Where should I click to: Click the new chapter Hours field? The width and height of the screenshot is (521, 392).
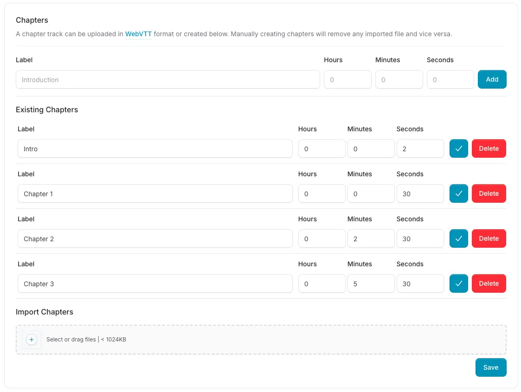click(x=347, y=79)
